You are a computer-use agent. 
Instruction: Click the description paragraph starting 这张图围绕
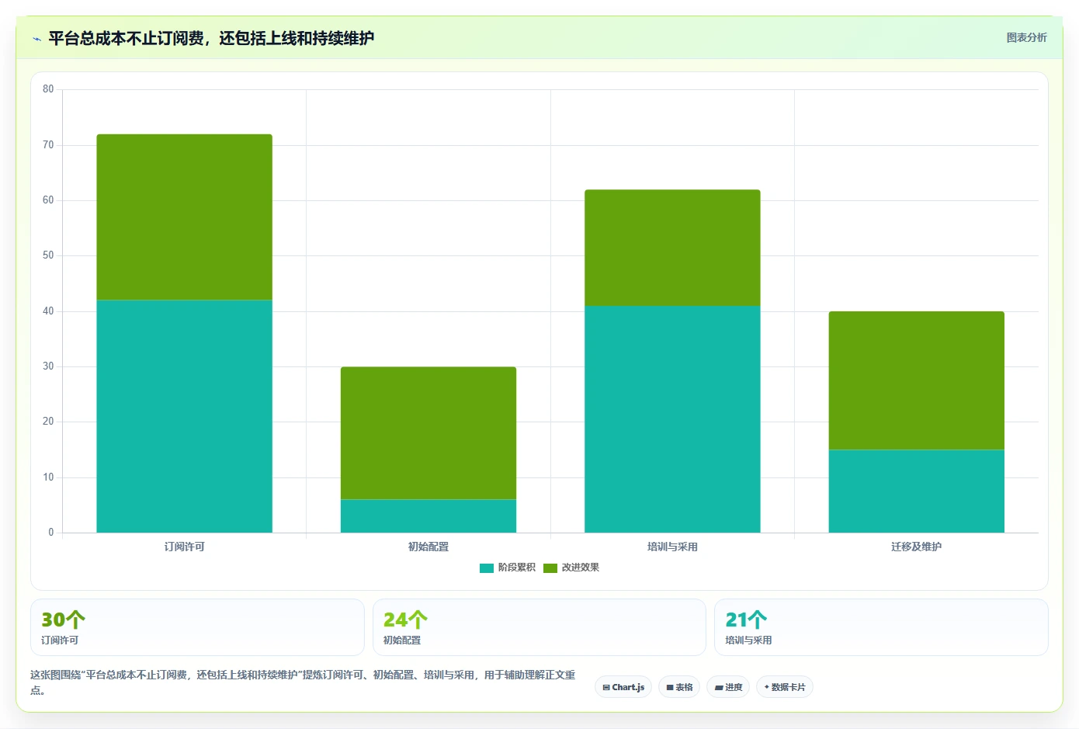(x=303, y=682)
